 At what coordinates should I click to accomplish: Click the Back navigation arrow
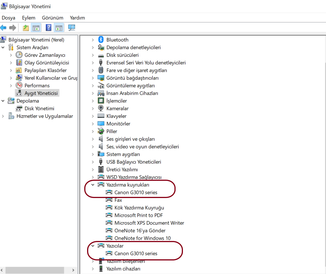click(3, 27)
